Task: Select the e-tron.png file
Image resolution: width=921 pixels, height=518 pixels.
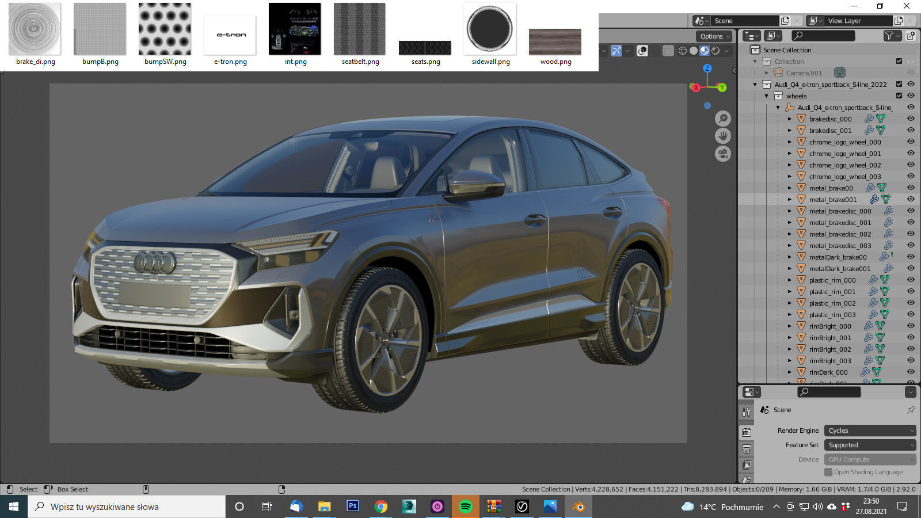Action: 230,40
